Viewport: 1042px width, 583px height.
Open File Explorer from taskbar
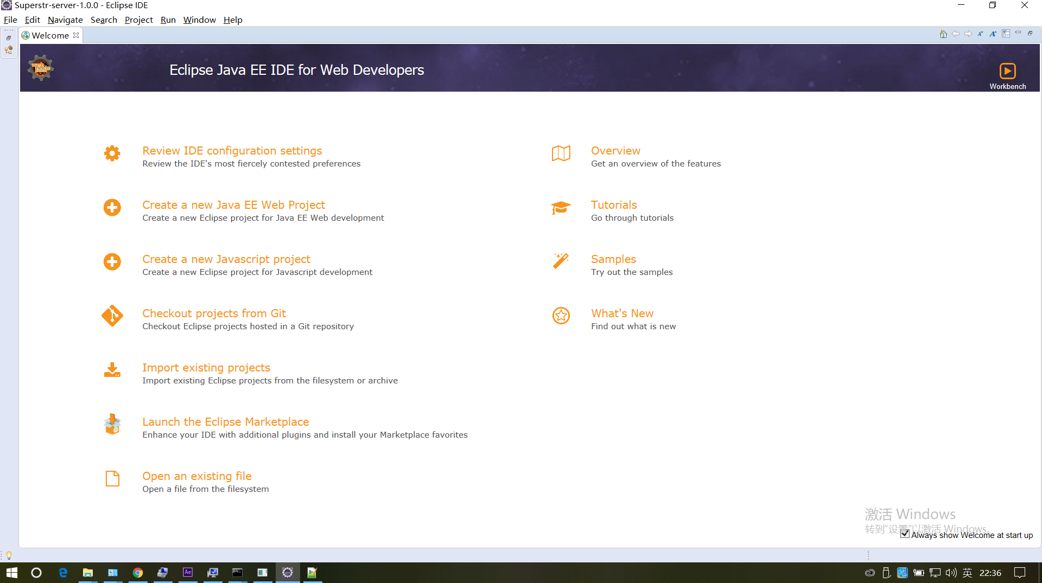tap(88, 573)
